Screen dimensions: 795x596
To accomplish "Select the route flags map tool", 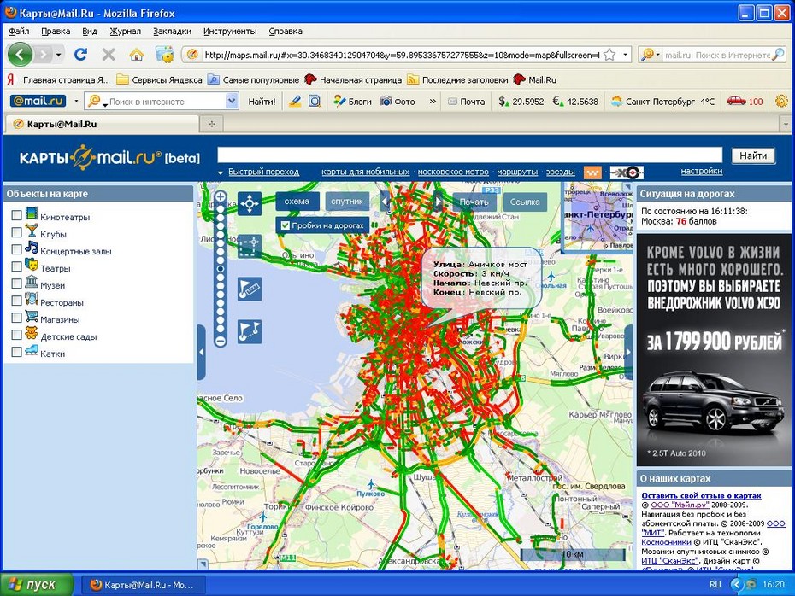I will click(250, 331).
